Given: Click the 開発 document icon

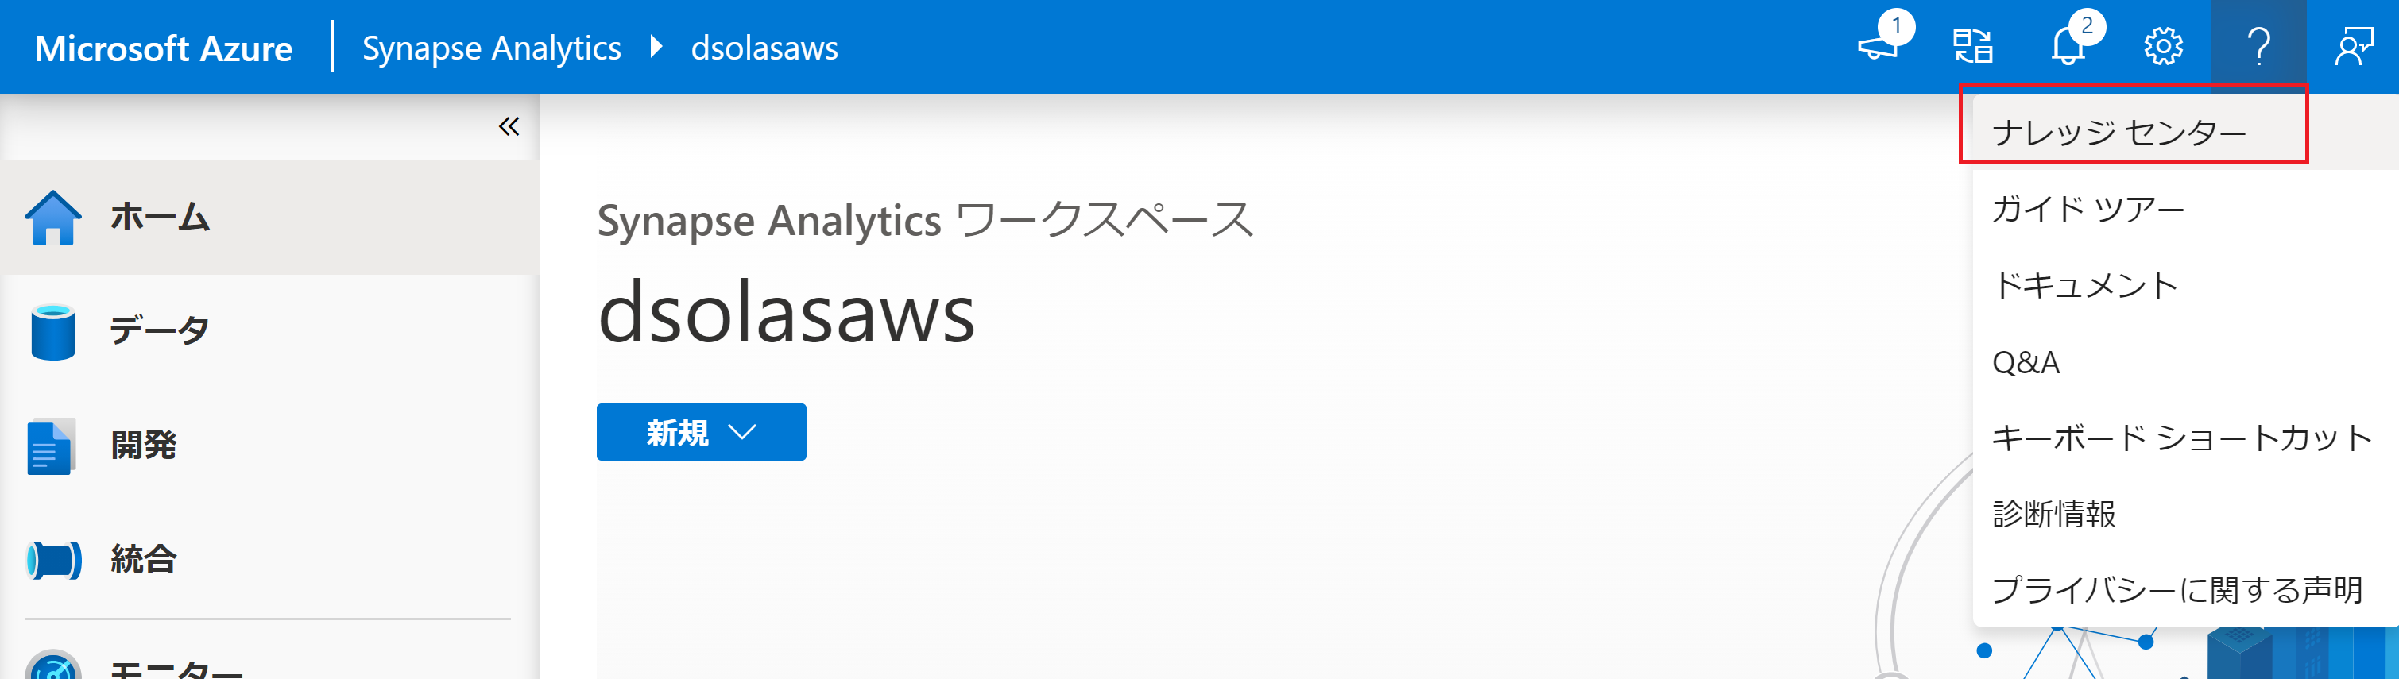Looking at the screenshot, I should [x=50, y=447].
